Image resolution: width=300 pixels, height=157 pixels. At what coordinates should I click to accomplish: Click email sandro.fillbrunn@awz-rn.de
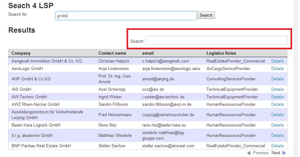[167, 104]
